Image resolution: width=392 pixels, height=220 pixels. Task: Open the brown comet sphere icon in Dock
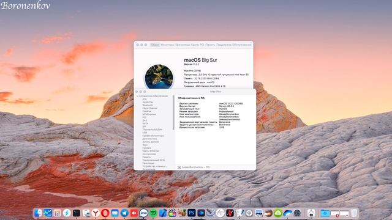tap(268, 213)
